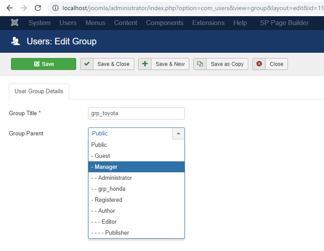Click the Joomla logo icon
Screen dimensions: 324x251
(15, 23)
